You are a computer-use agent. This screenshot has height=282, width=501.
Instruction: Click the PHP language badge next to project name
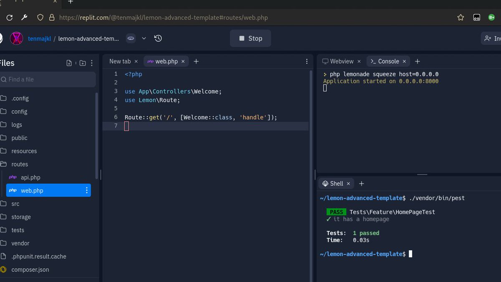tap(131, 38)
